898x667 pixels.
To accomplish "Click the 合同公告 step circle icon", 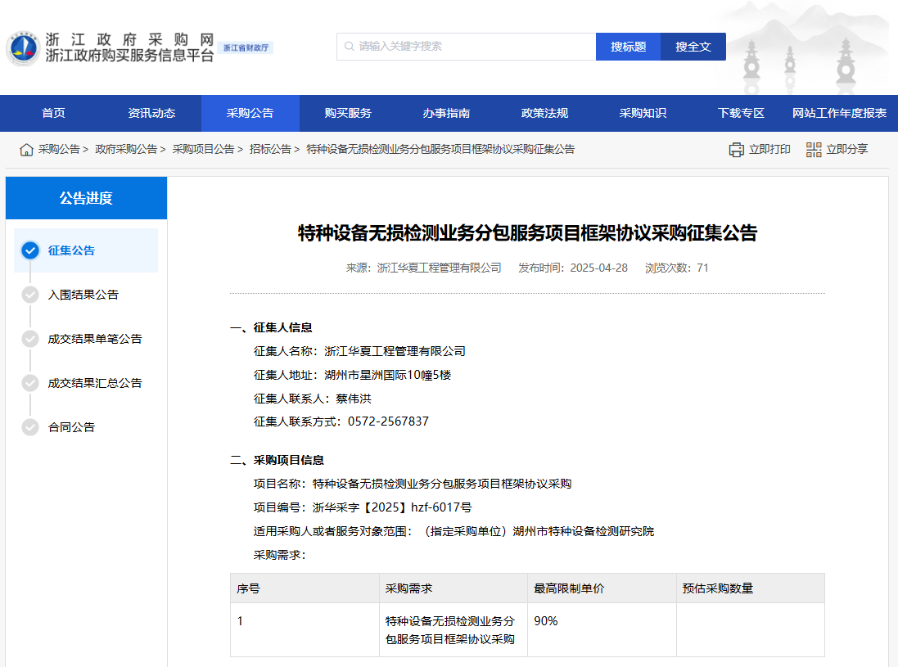I will click(x=30, y=427).
